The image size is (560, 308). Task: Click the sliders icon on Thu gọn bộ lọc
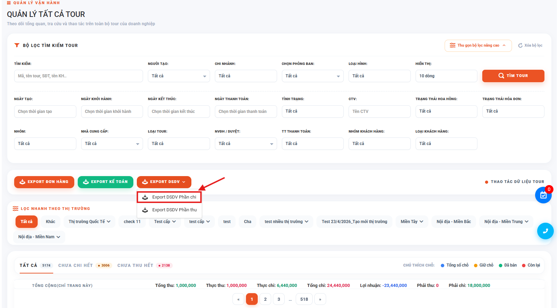click(453, 45)
